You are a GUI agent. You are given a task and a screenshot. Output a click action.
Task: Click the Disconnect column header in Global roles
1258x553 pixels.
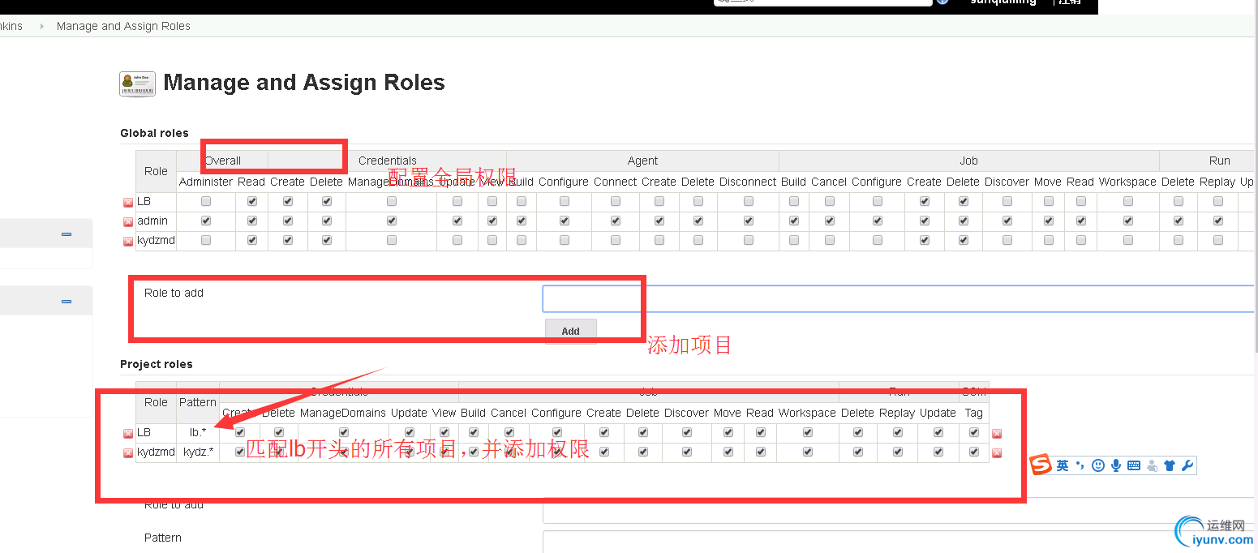pyautogui.click(x=748, y=182)
